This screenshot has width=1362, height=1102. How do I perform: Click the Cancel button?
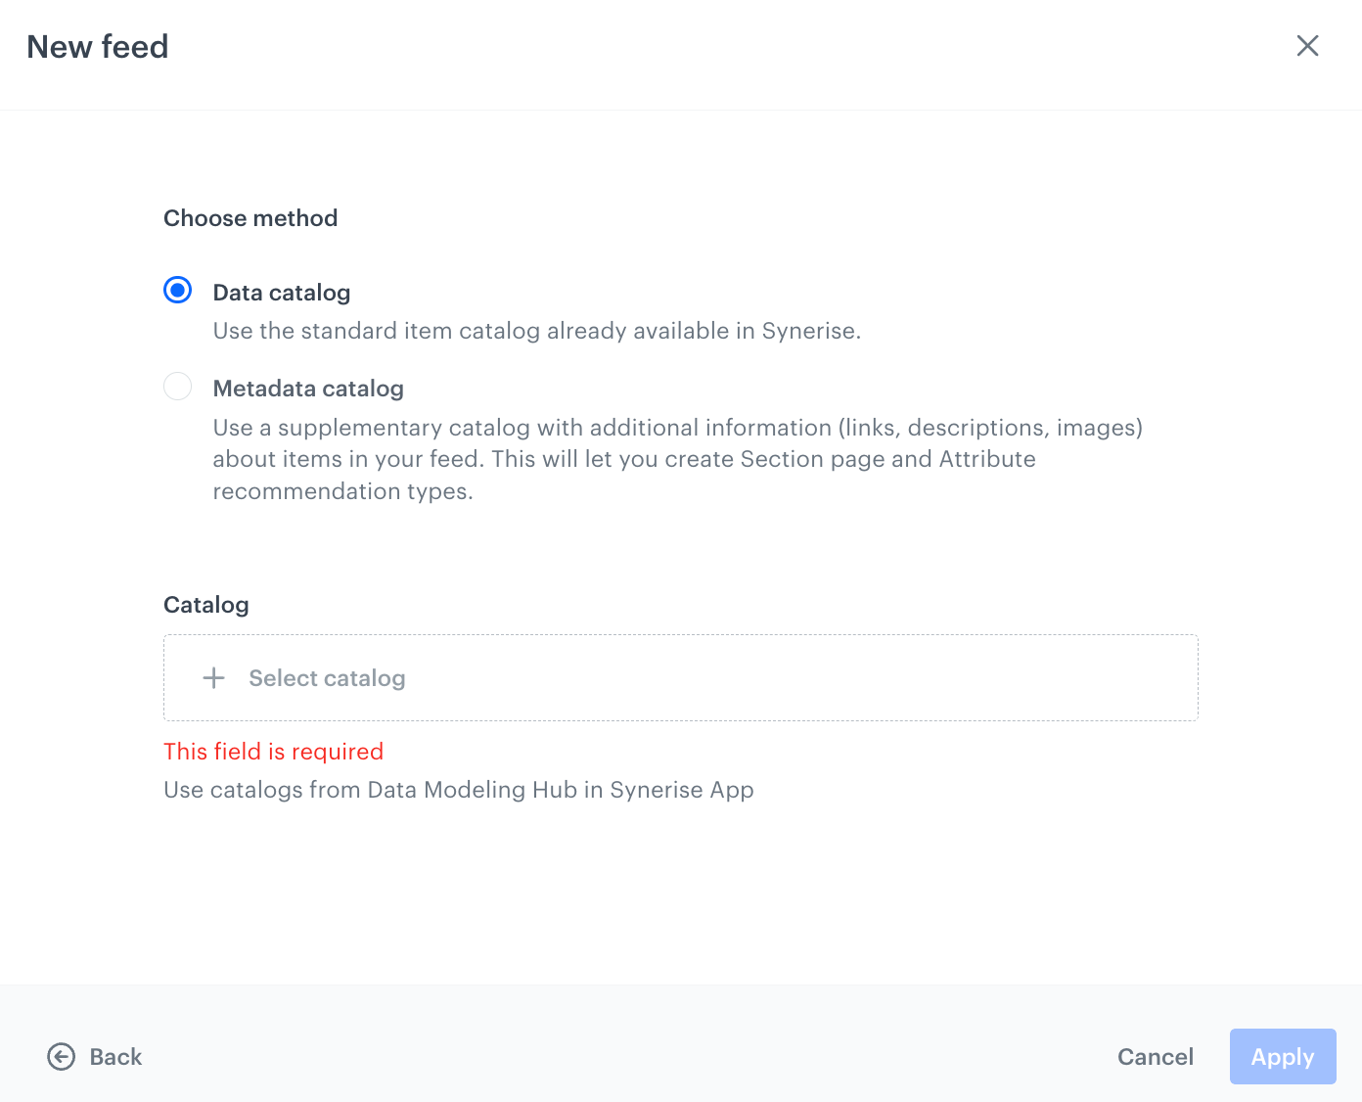click(1156, 1057)
